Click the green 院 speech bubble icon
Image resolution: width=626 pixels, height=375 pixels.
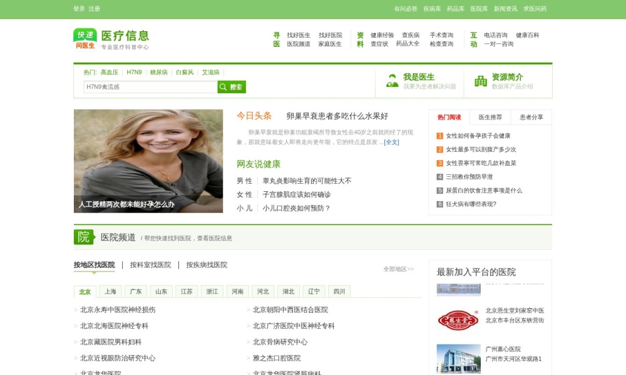click(x=82, y=237)
